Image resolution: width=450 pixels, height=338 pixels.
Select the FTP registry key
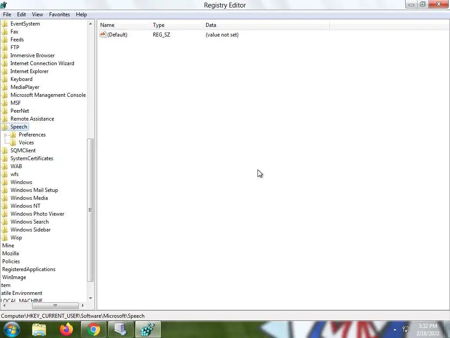coord(15,48)
